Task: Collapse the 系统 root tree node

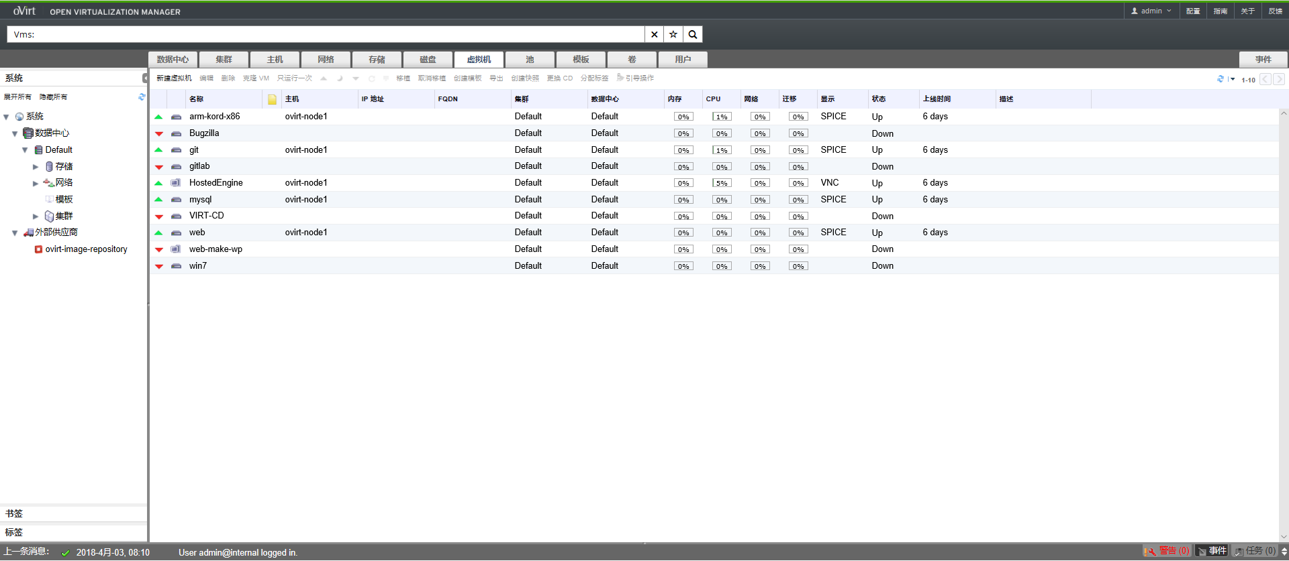Action: (6, 117)
